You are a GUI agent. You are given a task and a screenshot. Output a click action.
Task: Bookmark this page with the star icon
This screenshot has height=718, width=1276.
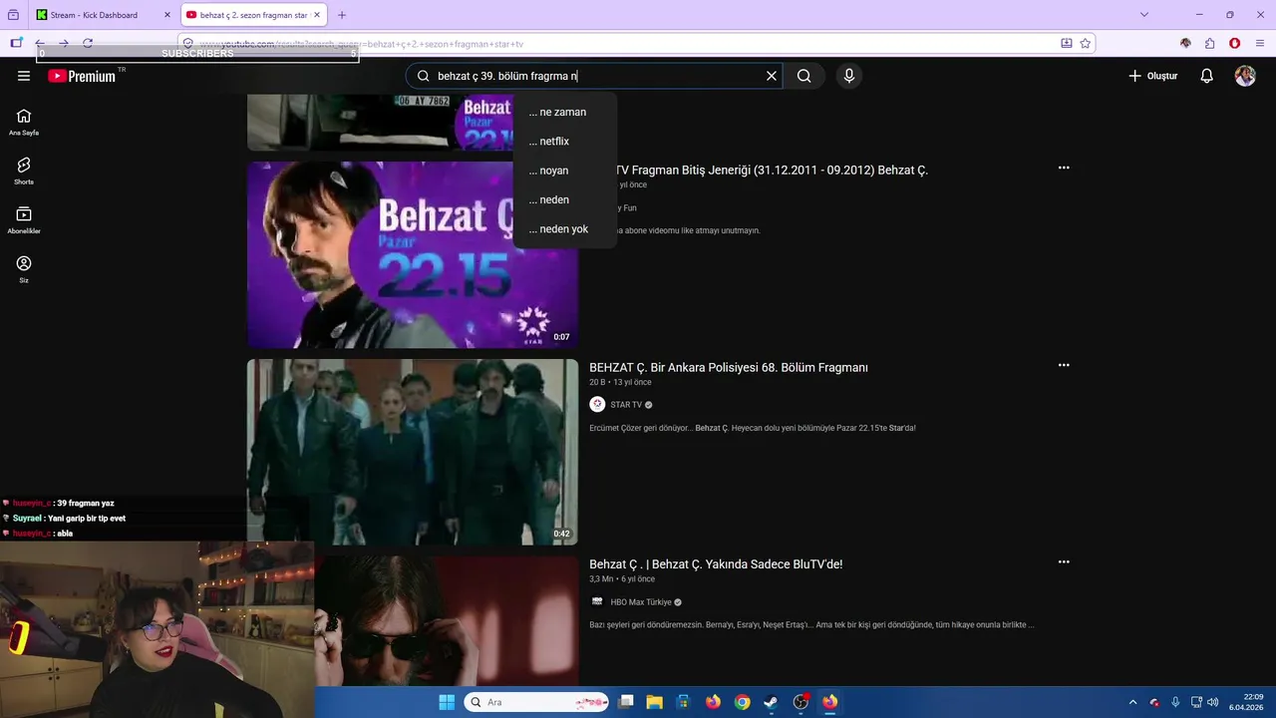(1085, 43)
